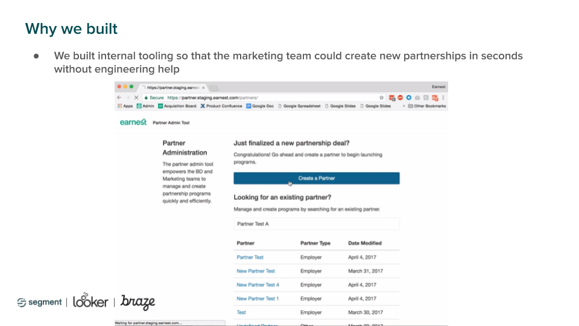The height and width of the screenshot is (326, 579).
Task: Click the Partner Type column header
Action: (x=315, y=243)
